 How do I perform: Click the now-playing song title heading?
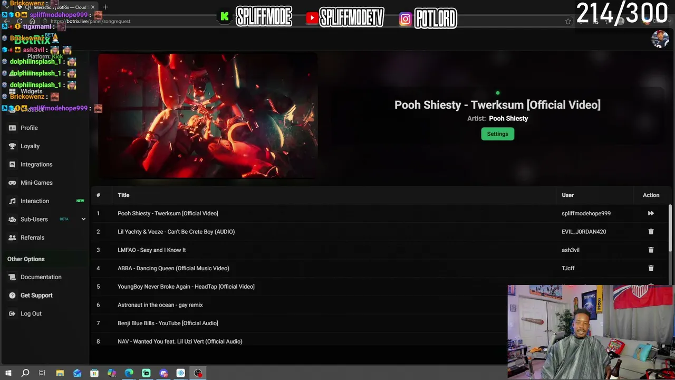pos(497,104)
